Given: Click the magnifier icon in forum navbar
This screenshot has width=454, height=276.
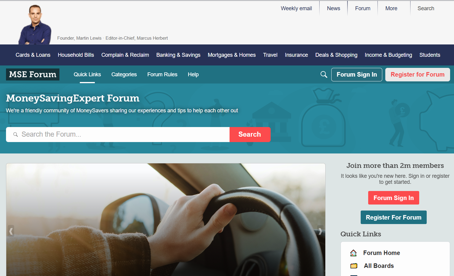Looking at the screenshot, I should click(324, 74).
